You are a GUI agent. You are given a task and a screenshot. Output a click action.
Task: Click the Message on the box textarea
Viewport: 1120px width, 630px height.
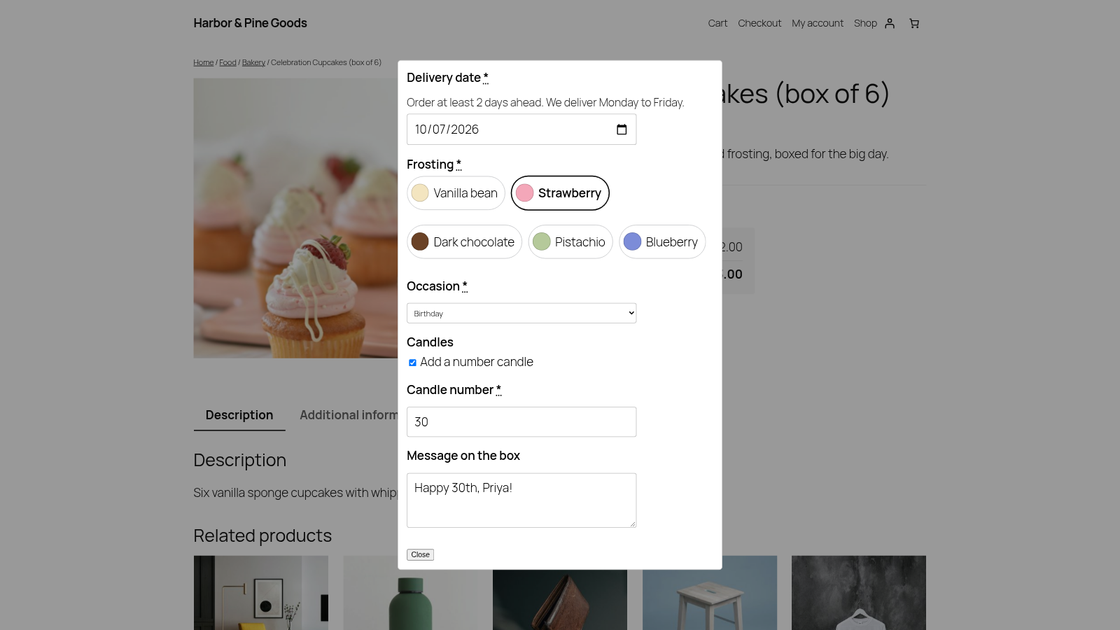tap(521, 500)
